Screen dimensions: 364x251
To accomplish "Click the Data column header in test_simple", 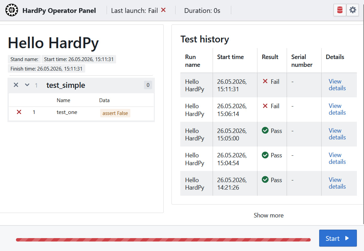I will pos(104,100).
